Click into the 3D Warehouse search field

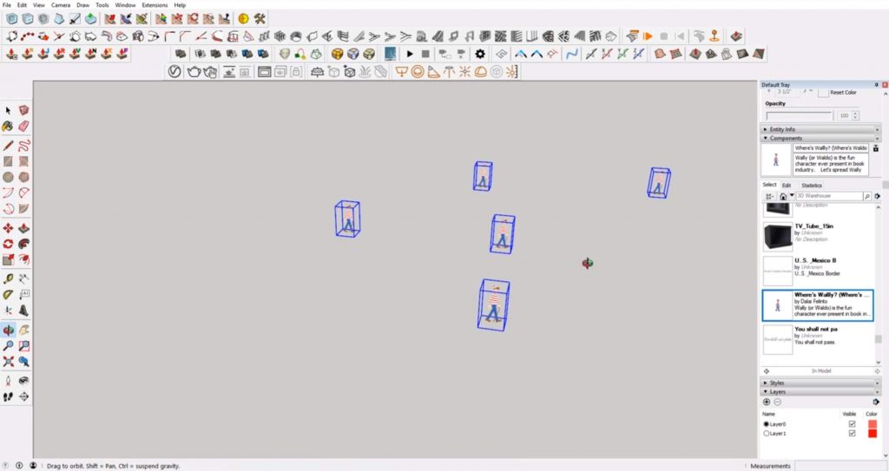(x=829, y=196)
